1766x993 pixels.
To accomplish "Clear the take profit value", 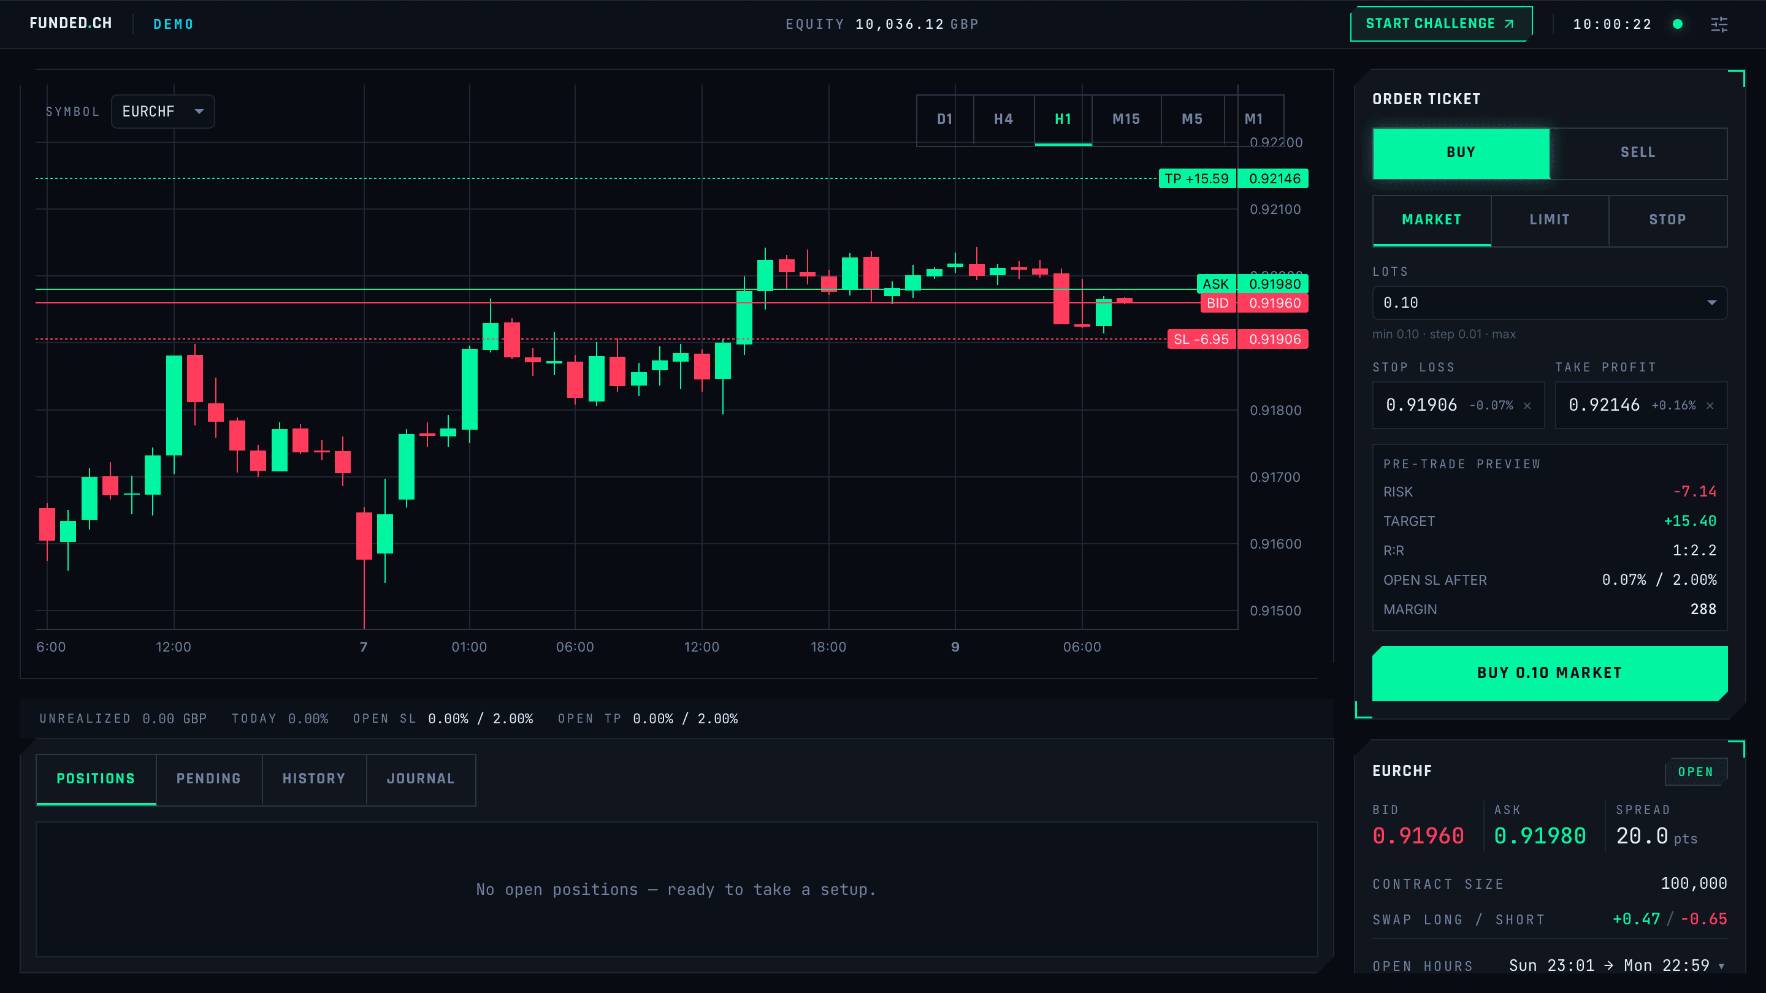I will [1710, 406].
